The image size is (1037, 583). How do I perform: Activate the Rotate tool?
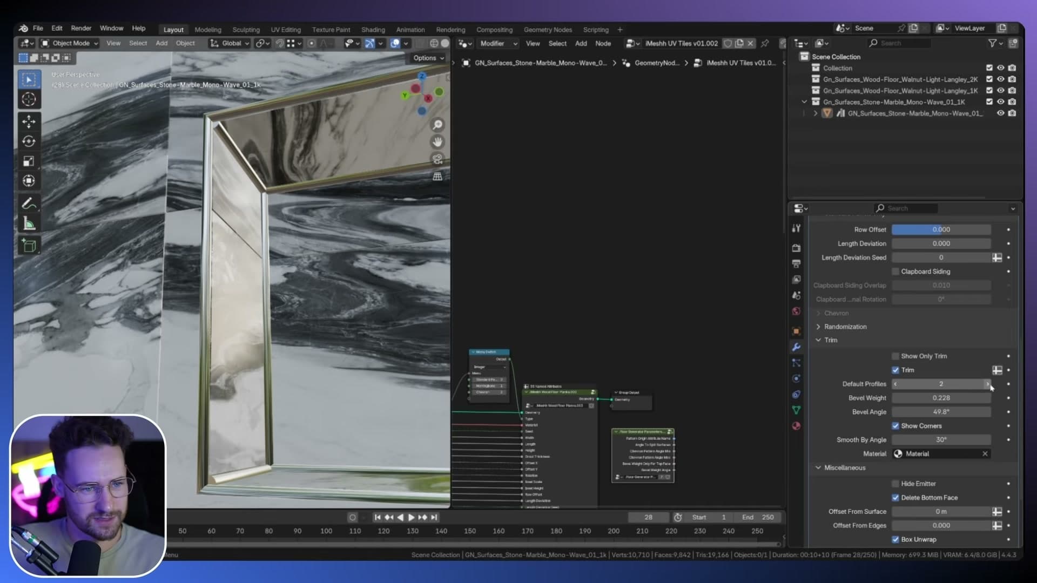(x=29, y=141)
